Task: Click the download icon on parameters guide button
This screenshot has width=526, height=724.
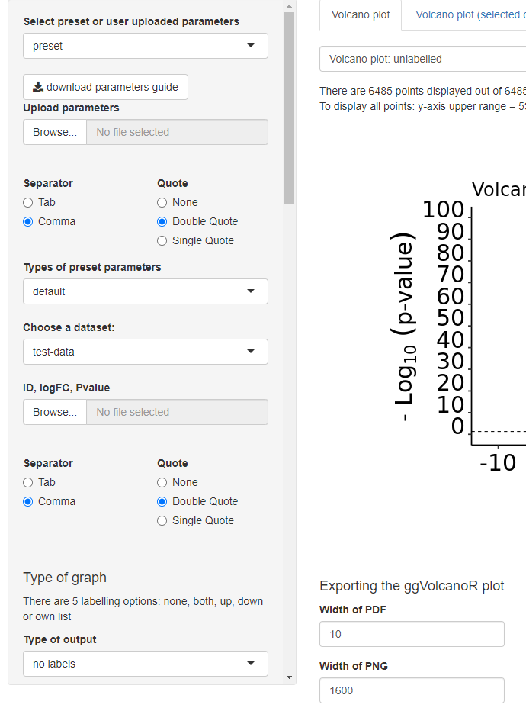Action: (38, 87)
